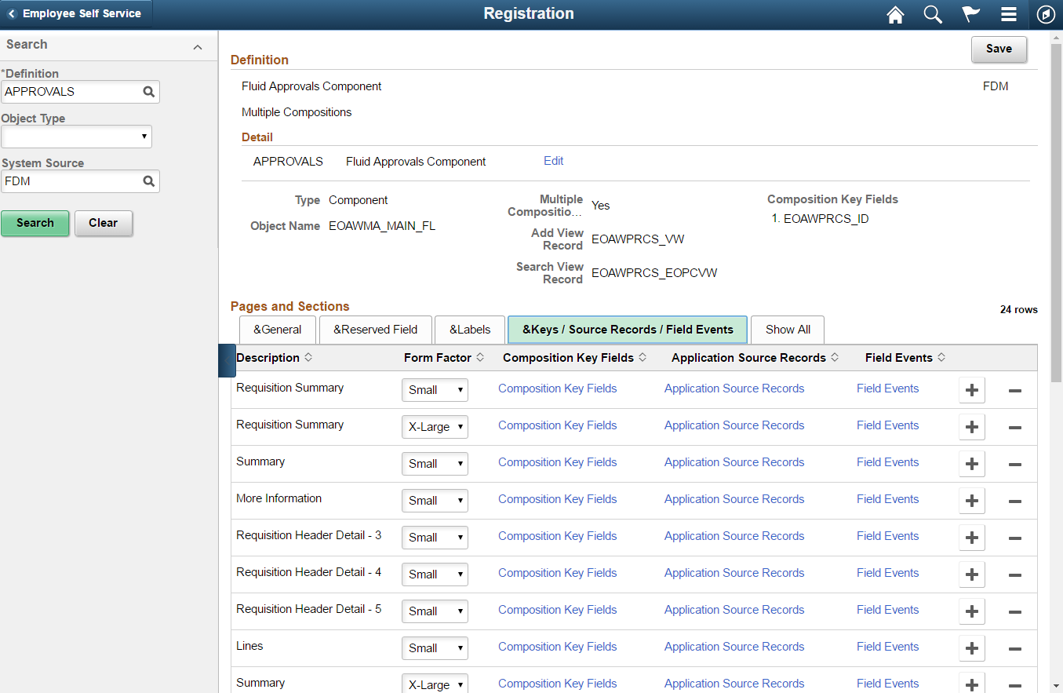Switch to the &Labels tab
The width and height of the screenshot is (1063, 693).
point(469,330)
